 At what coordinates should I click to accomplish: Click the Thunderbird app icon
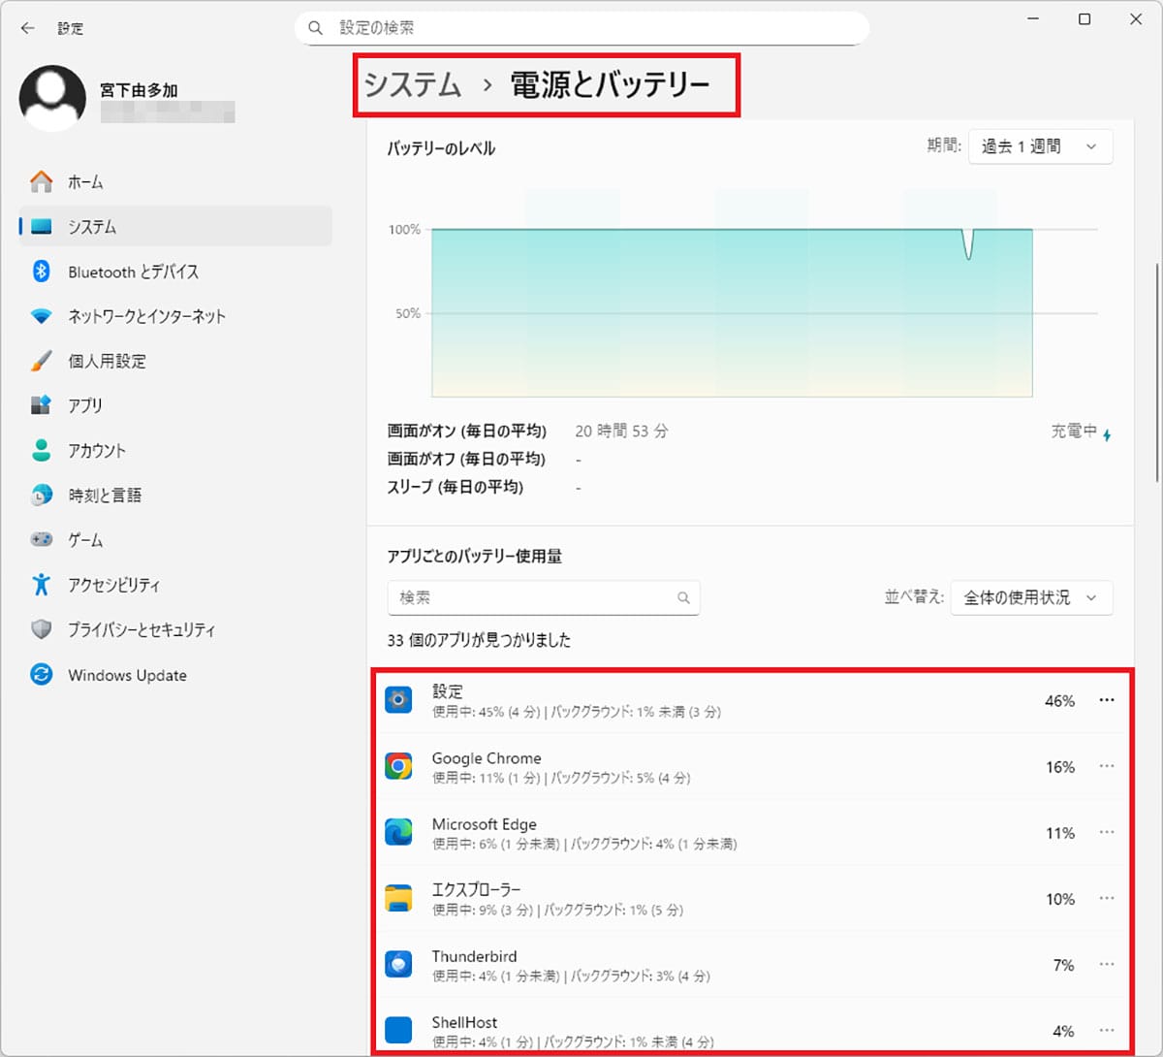pos(398,964)
